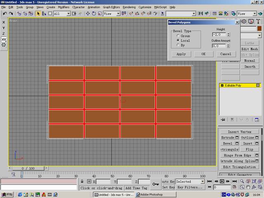Screen dimensions: 264x198
Task: Click the Display monitor panel icon
Action: (251, 21)
